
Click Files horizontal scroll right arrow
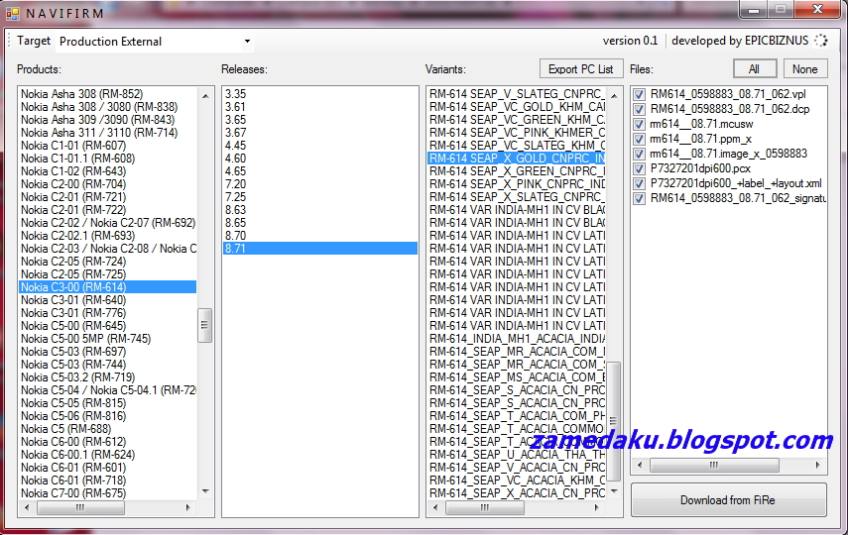[x=817, y=465]
